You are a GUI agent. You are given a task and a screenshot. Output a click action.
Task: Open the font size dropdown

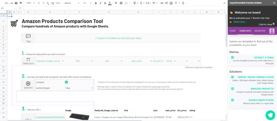tap(87, 3)
